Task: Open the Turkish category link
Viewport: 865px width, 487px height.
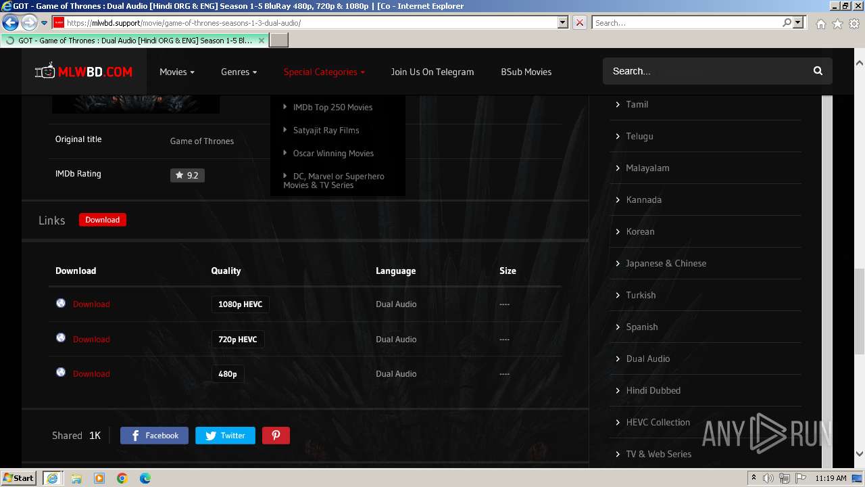Action: coord(641,295)
